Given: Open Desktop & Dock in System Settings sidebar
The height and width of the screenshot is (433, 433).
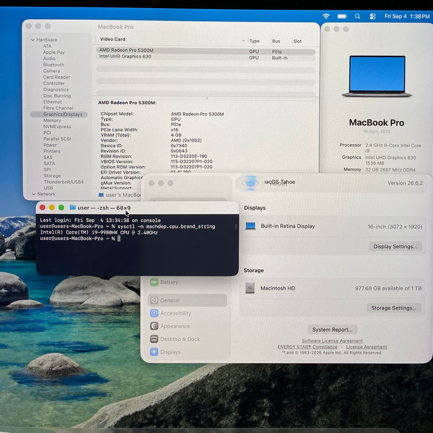Looking at the screenshot, I should [x=187, y=339].
